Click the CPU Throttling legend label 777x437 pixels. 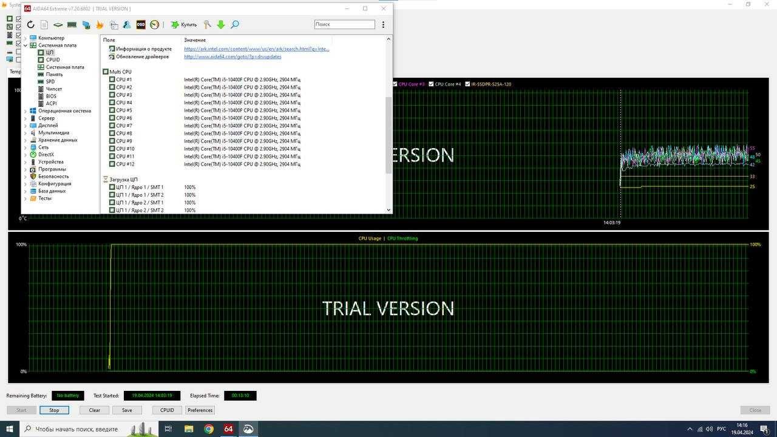click(402, 239)
